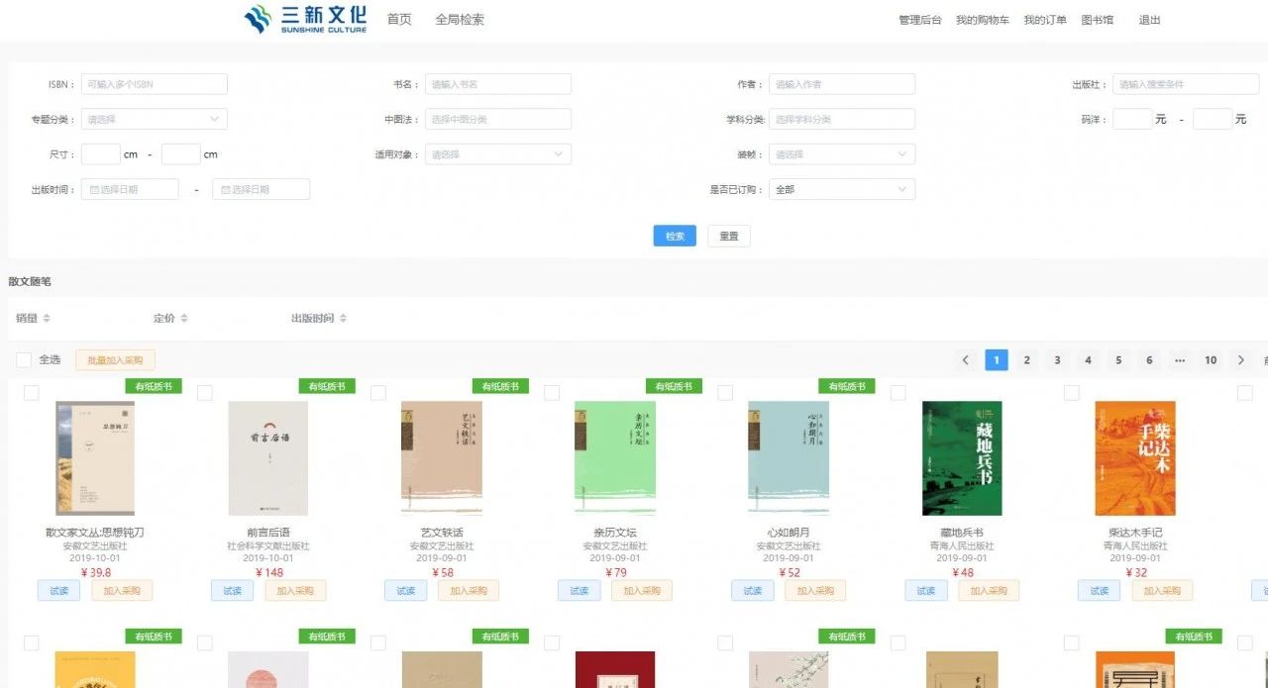Viewport: 1268px width, 688px height.
Task: Click the 艺文轶话 book title
Action: [442, 533]
